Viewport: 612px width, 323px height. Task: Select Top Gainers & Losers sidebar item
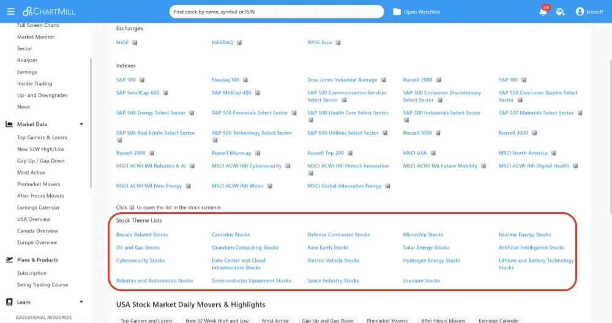coord(42,138)
